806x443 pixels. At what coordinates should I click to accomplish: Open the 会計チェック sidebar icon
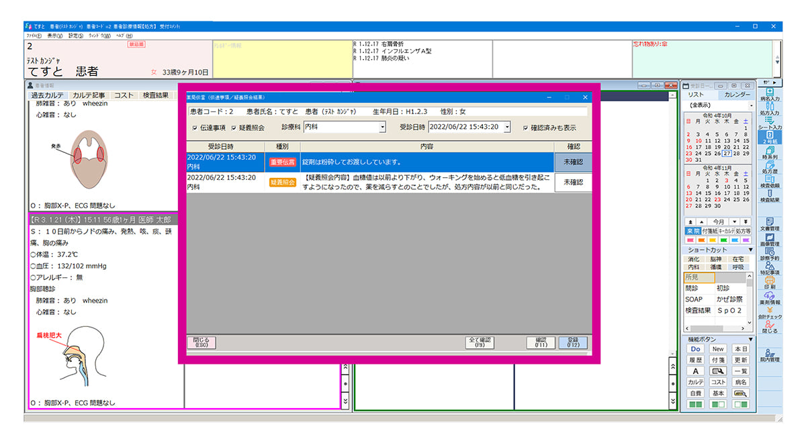[x=769, y=311]
